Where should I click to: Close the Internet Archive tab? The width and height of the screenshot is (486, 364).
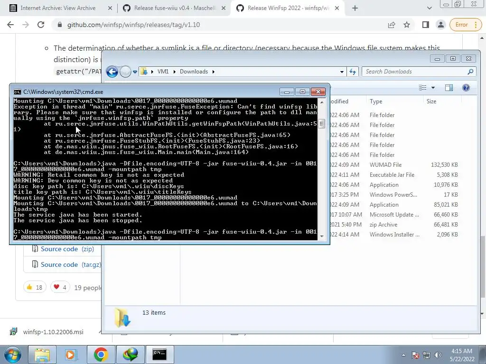110,9
